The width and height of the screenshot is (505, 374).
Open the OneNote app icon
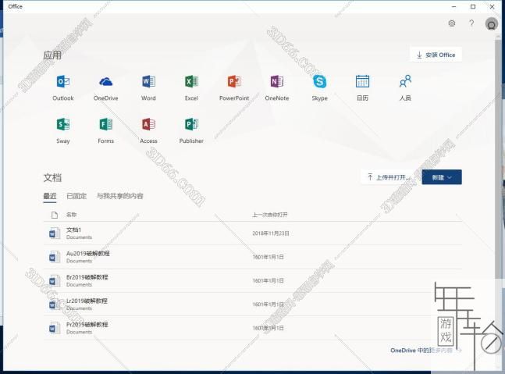click(277, 81)
